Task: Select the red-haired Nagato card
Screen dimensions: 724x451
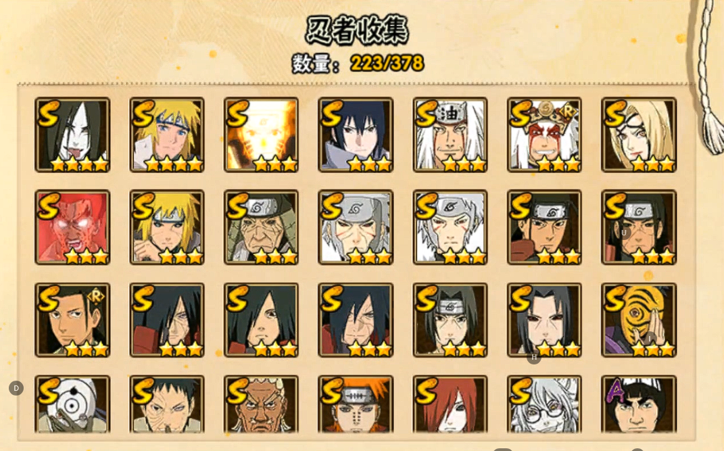Action: coord(450,404)
